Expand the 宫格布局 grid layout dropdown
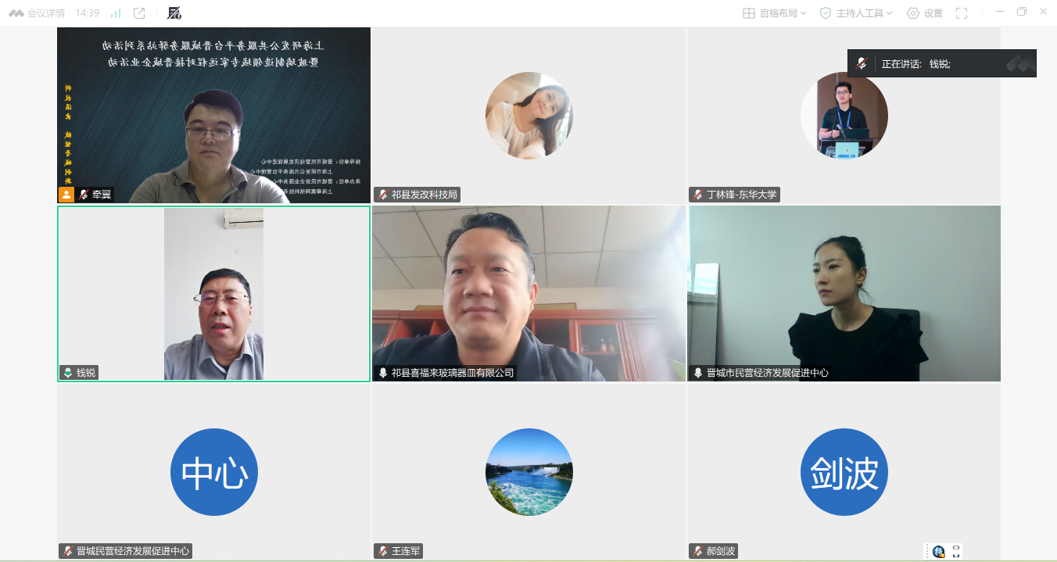 pos(775,13)
